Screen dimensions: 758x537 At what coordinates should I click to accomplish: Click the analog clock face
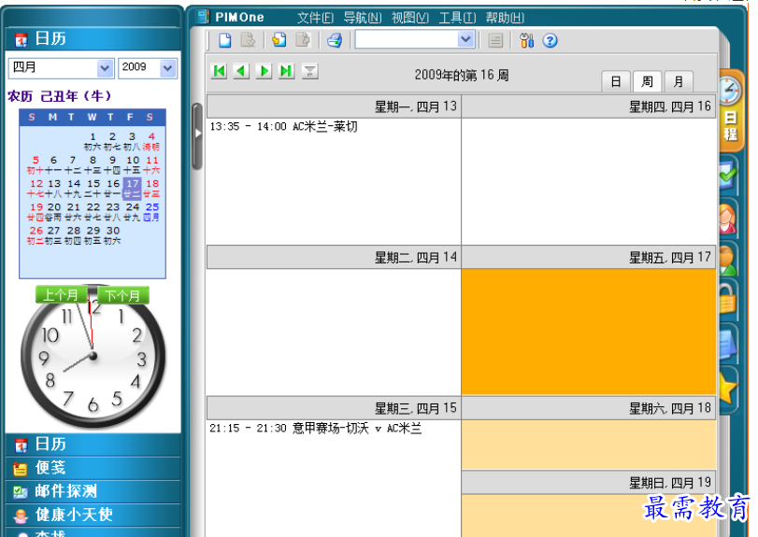93,357
